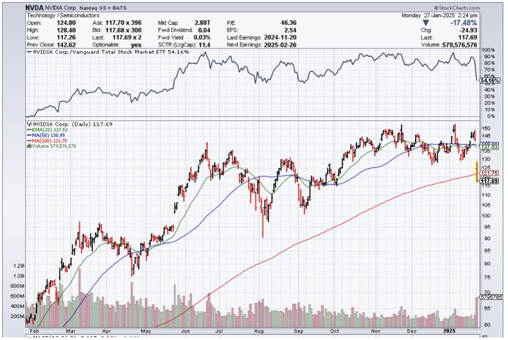508x340 pixels.
Task: Click the volume bars icon in the legend
Action: (x=29, y=146)
